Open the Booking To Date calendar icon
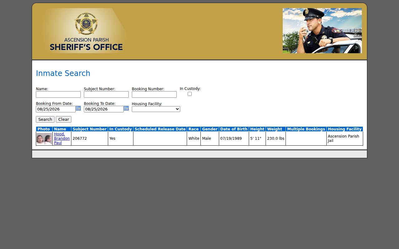 126,108
